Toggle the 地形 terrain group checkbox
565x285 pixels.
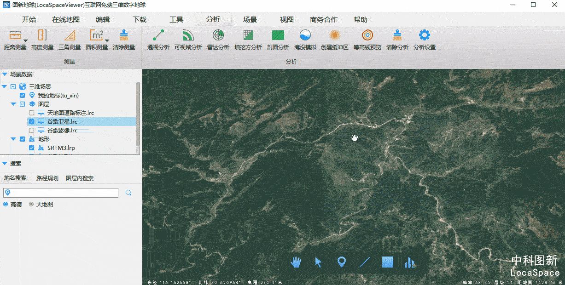[x=22, y=139]
